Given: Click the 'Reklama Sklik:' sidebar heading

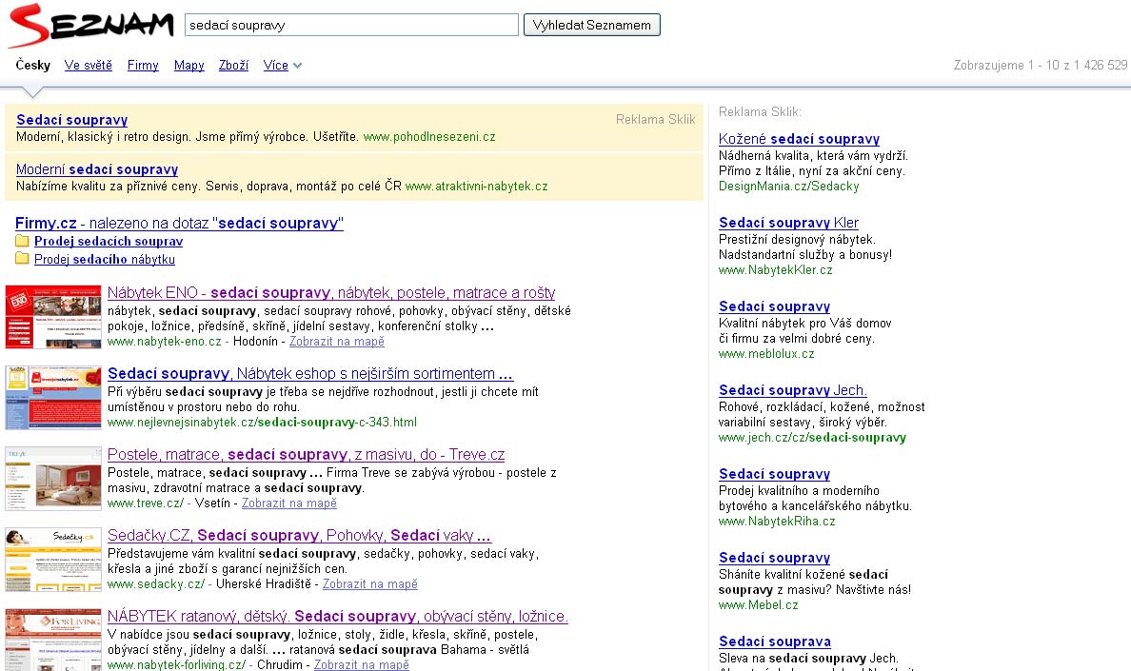Looking at the screenshot, I should [760, 111].
